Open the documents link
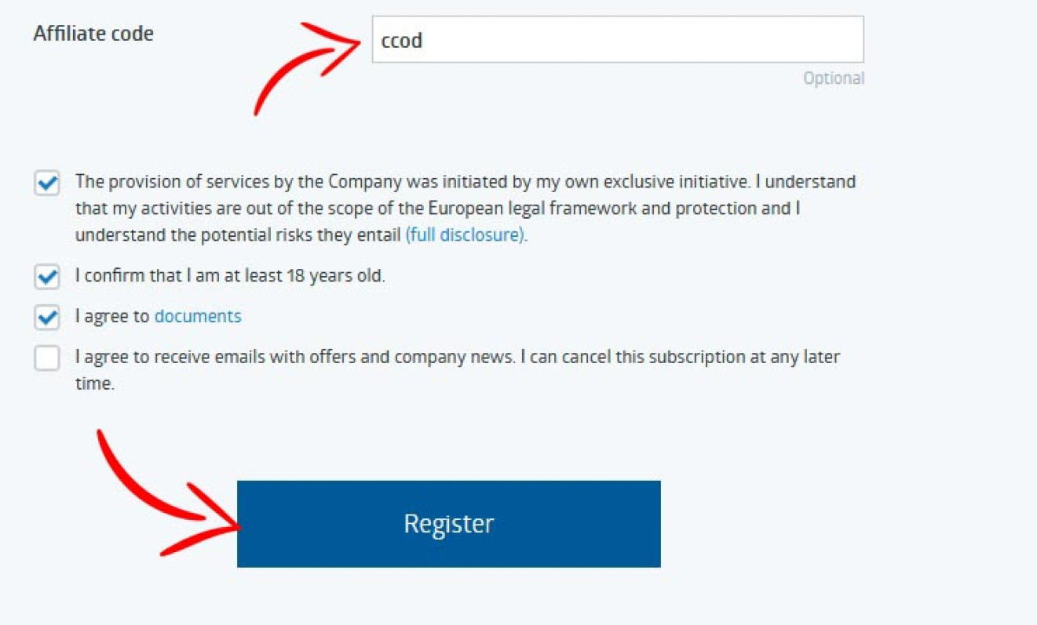This screenshot has width=1037, height=625. click(x=198, y=316)
